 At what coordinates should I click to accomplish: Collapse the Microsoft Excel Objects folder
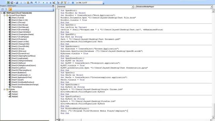pos(4,15)
